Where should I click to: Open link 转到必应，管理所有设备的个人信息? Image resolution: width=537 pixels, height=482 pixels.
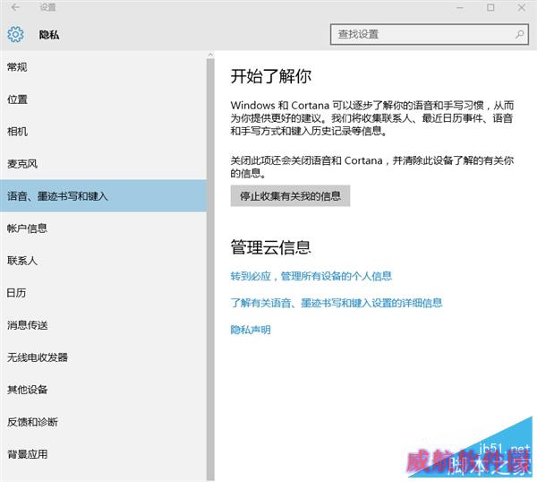tap(311, 276)
